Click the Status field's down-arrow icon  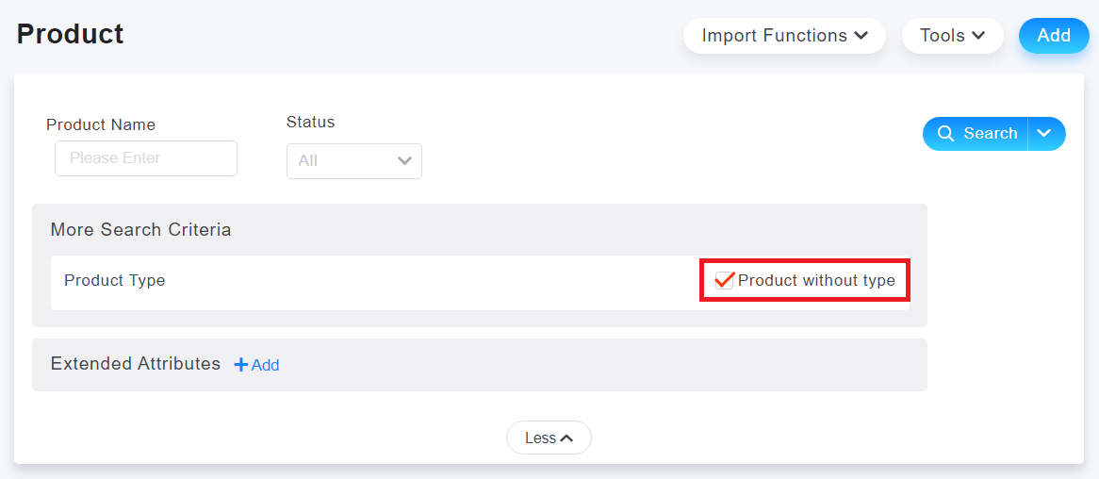click(404, 160)
